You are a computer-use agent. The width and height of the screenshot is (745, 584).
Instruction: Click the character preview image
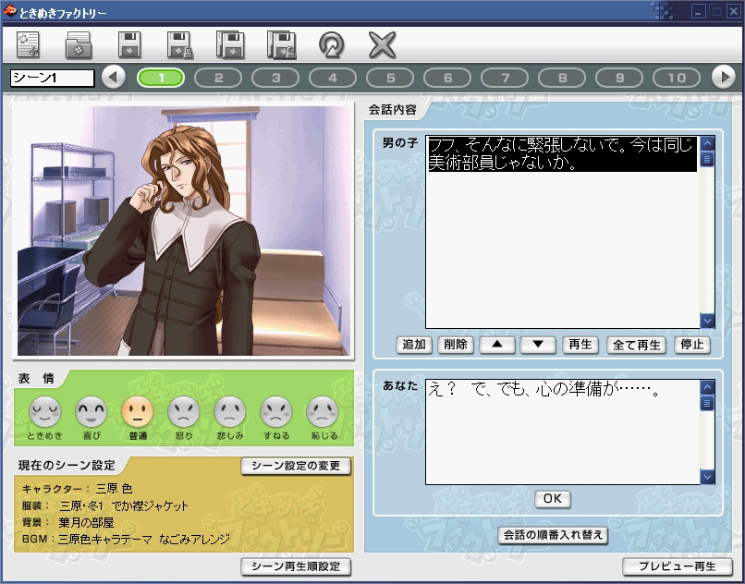click(x=183, y=230)
